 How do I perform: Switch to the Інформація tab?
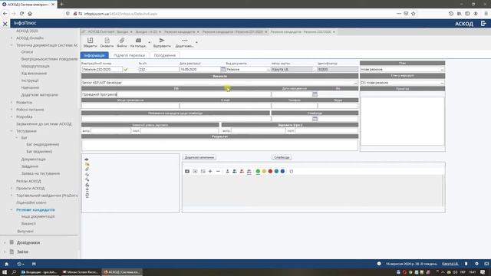(x=94, y=55)
